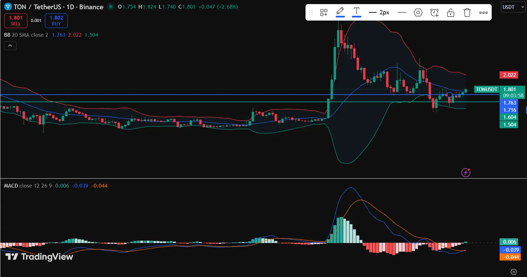Screen dimensions: 527x277
Task: Change the line color with pencil tool
Action: 340,12
